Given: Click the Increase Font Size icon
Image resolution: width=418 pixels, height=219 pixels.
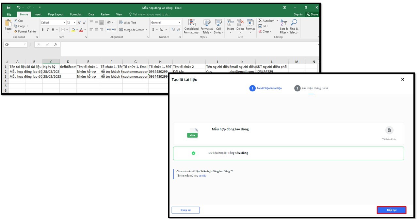Looking at the screenshot, I should pyautogui.click(x=79, y=23).
